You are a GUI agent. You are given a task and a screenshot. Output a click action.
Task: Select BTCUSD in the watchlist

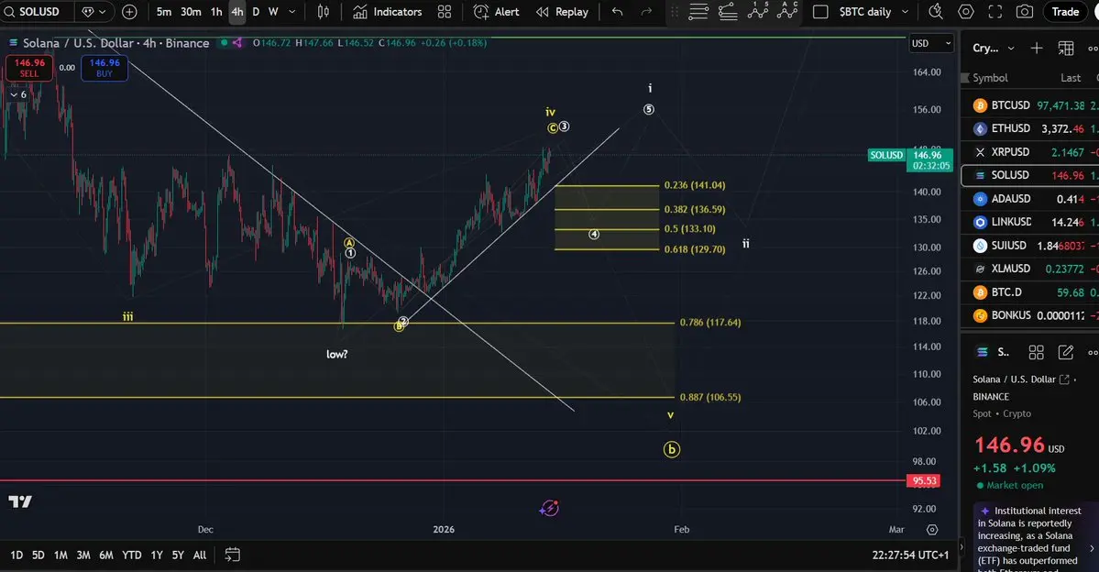tap(1029, 105)
